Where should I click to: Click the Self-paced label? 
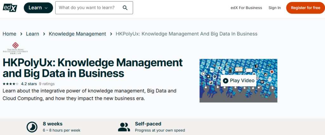point(148,124)
